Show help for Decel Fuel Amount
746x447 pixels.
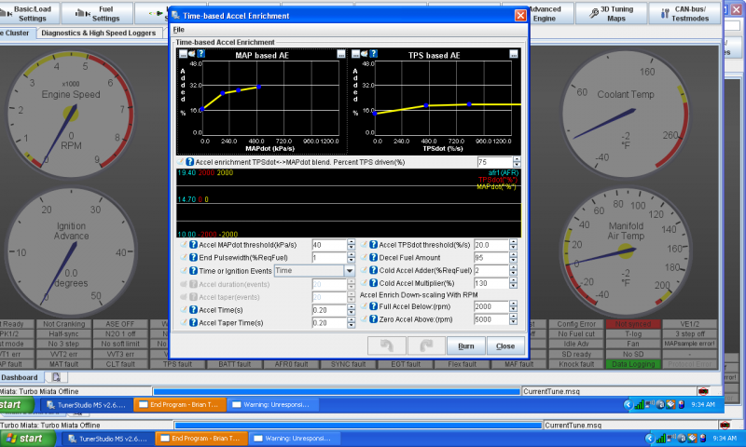pyautogui.click(x=374, y=257)
